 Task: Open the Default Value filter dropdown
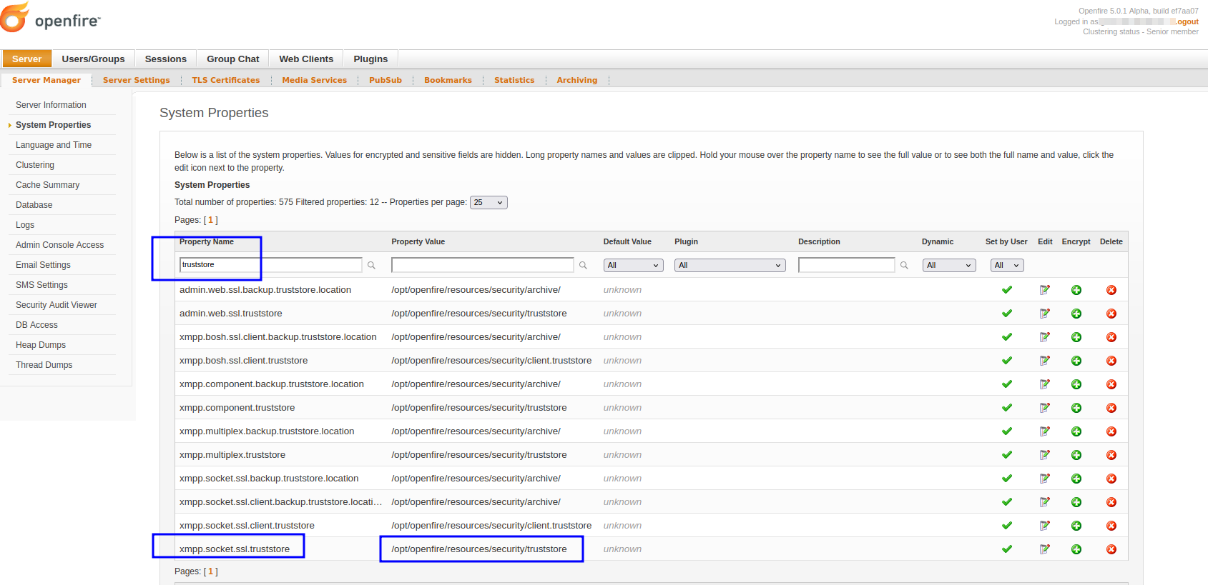tap(633, 265)
